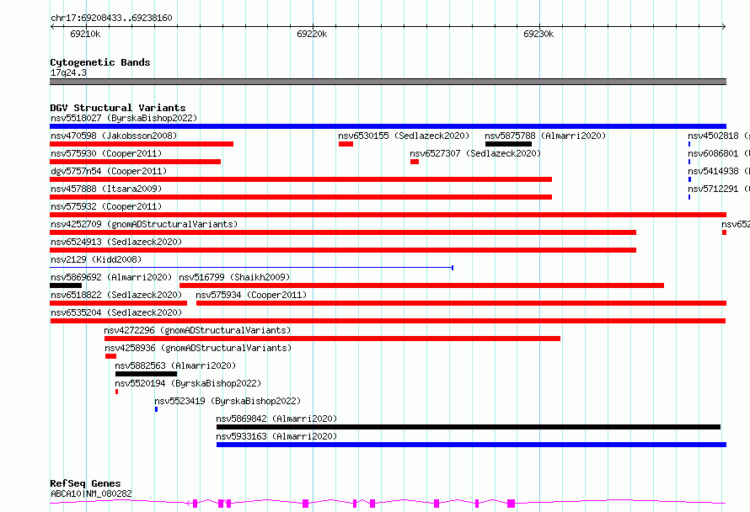The height and width of the screenshot is (512, 750).
Task: Select the nsv575932 (Cooper2011) label
Action: (106, 206)
